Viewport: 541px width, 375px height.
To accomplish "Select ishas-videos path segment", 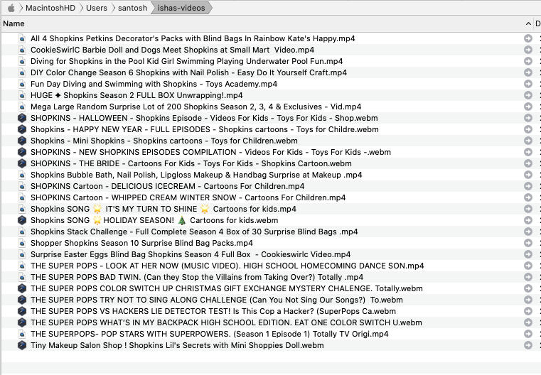I will point(181,8).
